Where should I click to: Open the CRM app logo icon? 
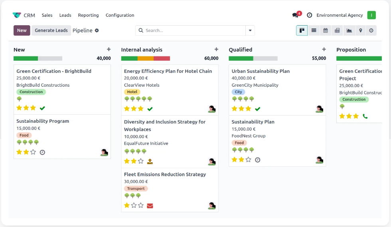click(17, 15)
